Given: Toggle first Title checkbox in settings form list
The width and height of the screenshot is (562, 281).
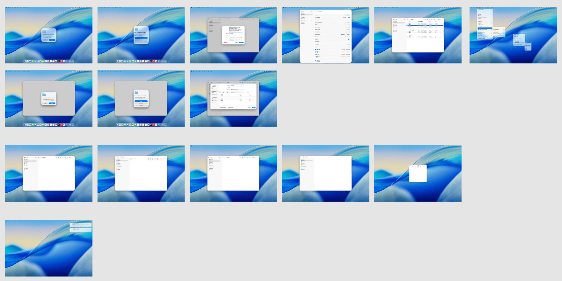Looking at the screenshot, I should tap(316, 49).
